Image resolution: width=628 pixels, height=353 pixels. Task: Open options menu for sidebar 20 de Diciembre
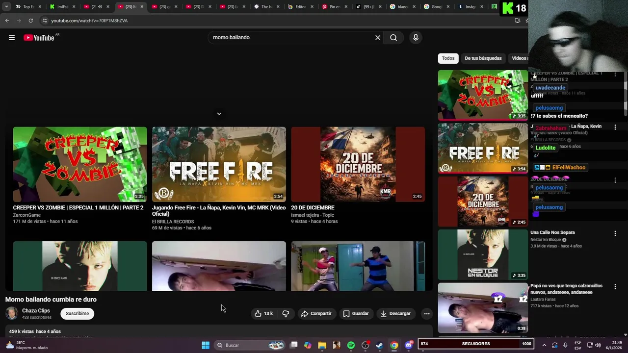point(615,180)
